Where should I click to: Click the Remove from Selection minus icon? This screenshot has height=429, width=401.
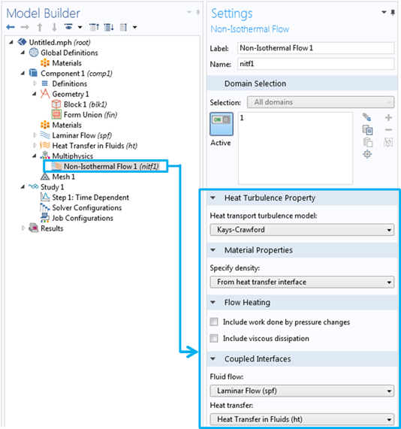tap(388, 130)
